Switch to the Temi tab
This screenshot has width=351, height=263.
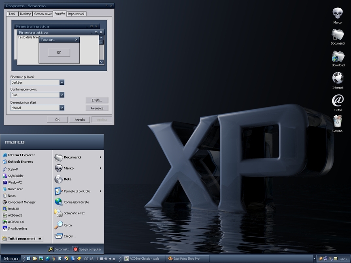(12, 14)
